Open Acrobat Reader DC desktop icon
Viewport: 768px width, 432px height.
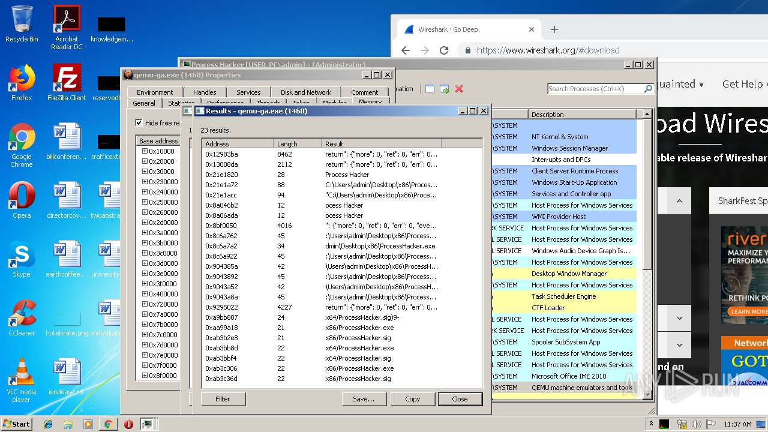[x=67, y=28]
